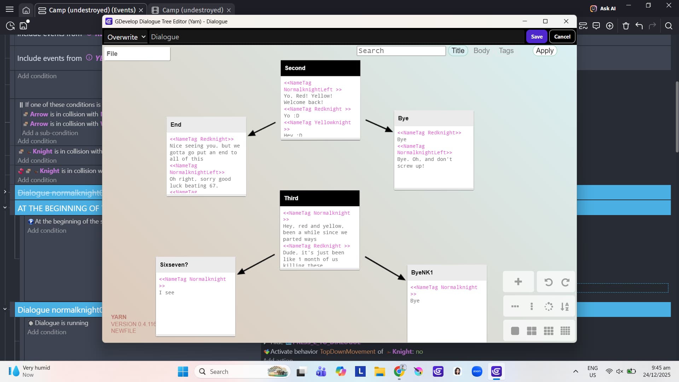Switch to Camp (undestroyed) scene tab

coord(192,10)
